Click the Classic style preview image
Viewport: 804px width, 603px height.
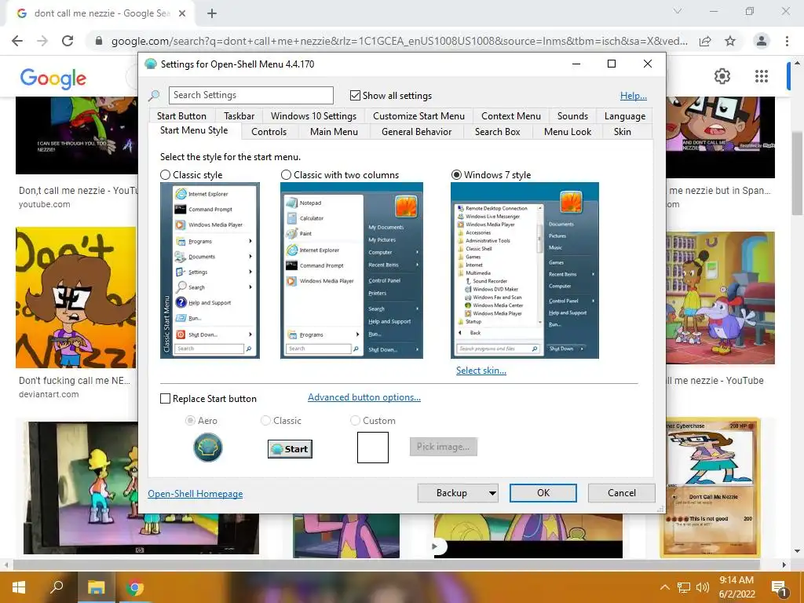click(x=210, y=270)
